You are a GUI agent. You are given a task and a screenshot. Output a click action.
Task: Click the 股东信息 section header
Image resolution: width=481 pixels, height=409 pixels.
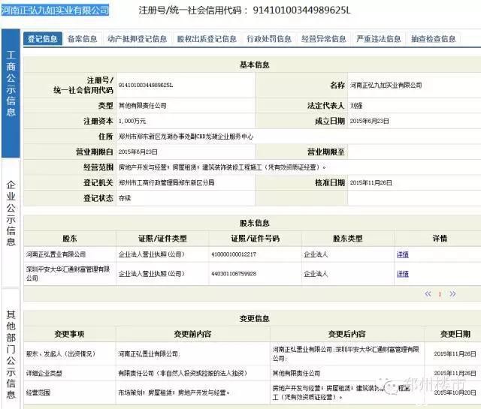coord(254,224)
